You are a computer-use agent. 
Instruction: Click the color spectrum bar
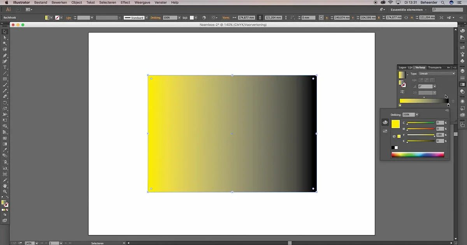pos(418,155)
